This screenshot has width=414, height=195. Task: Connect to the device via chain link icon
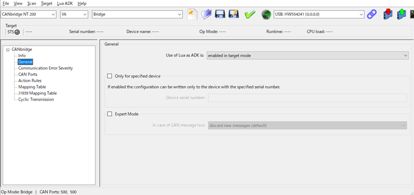pyautogui.click(x=372, y=14)
